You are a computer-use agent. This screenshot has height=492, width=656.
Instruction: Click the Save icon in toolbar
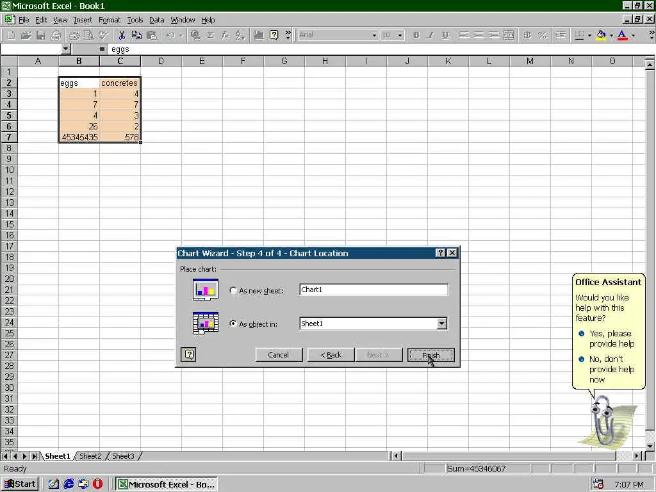coord(41,36)
